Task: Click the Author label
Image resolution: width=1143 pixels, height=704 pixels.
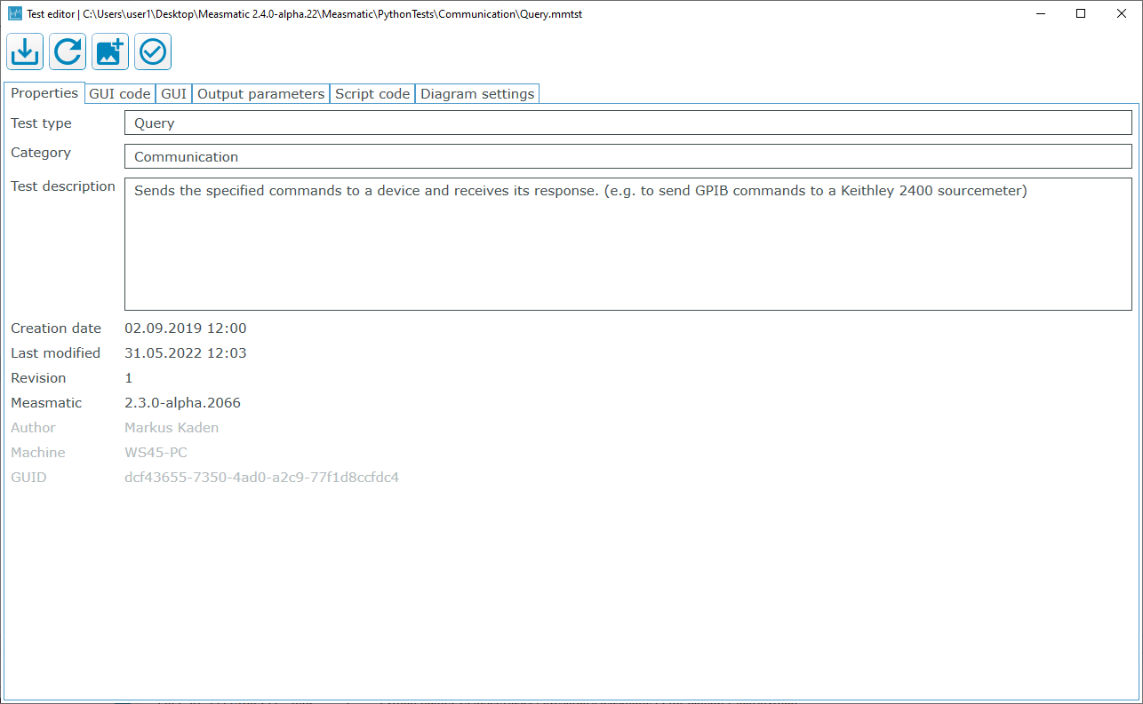Action: click(33, 428)
